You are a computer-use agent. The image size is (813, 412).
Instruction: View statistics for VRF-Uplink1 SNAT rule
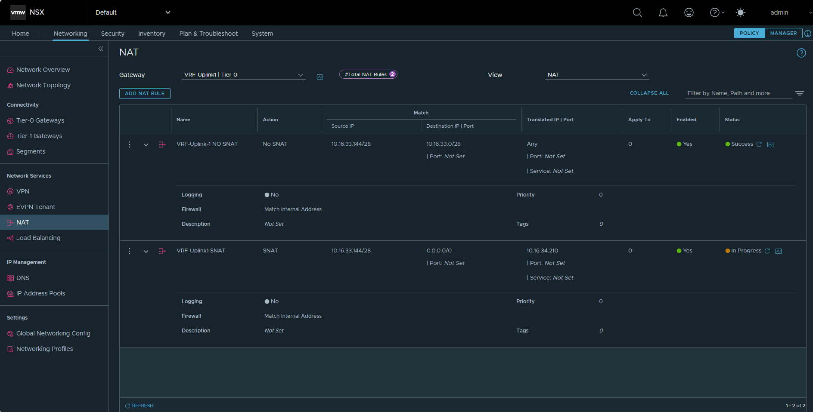[779, 251]
